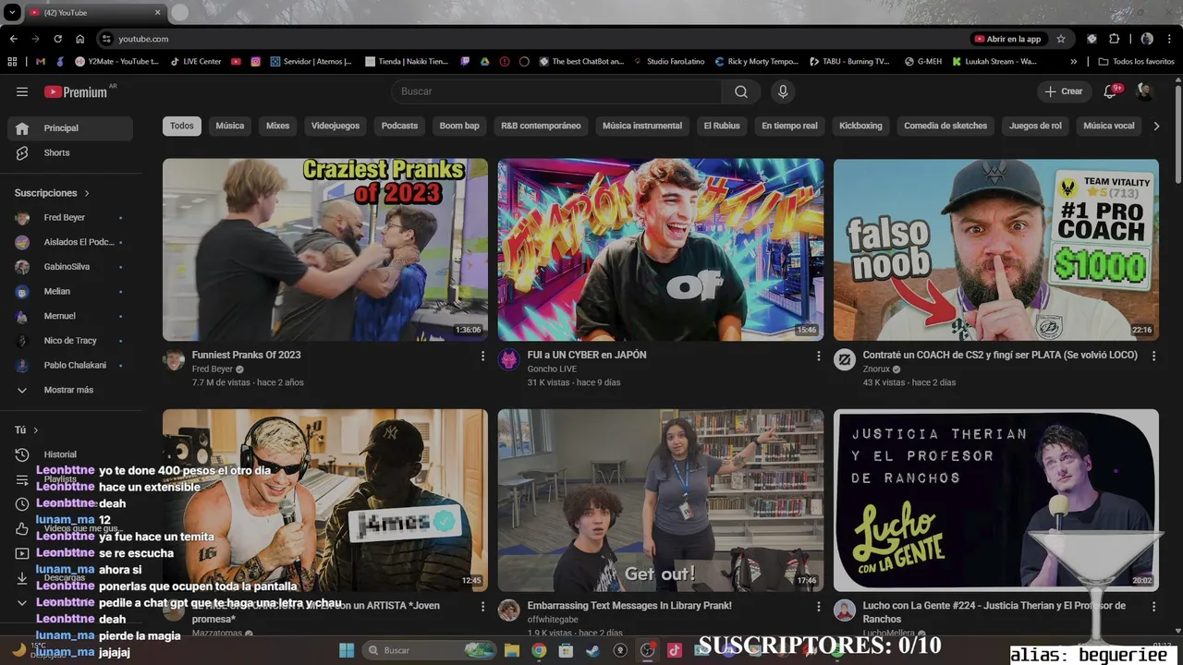Screen dimensions: 1183x665
Task: Click the YouTube search input field
Action: [557, 91]
